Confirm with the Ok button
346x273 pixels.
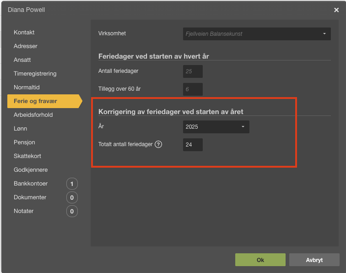pos(260,260)
